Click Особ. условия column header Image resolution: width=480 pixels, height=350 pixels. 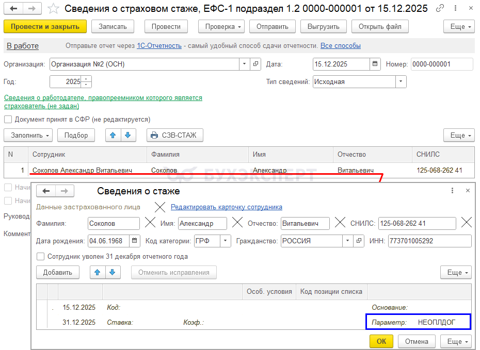pos(269,292)
